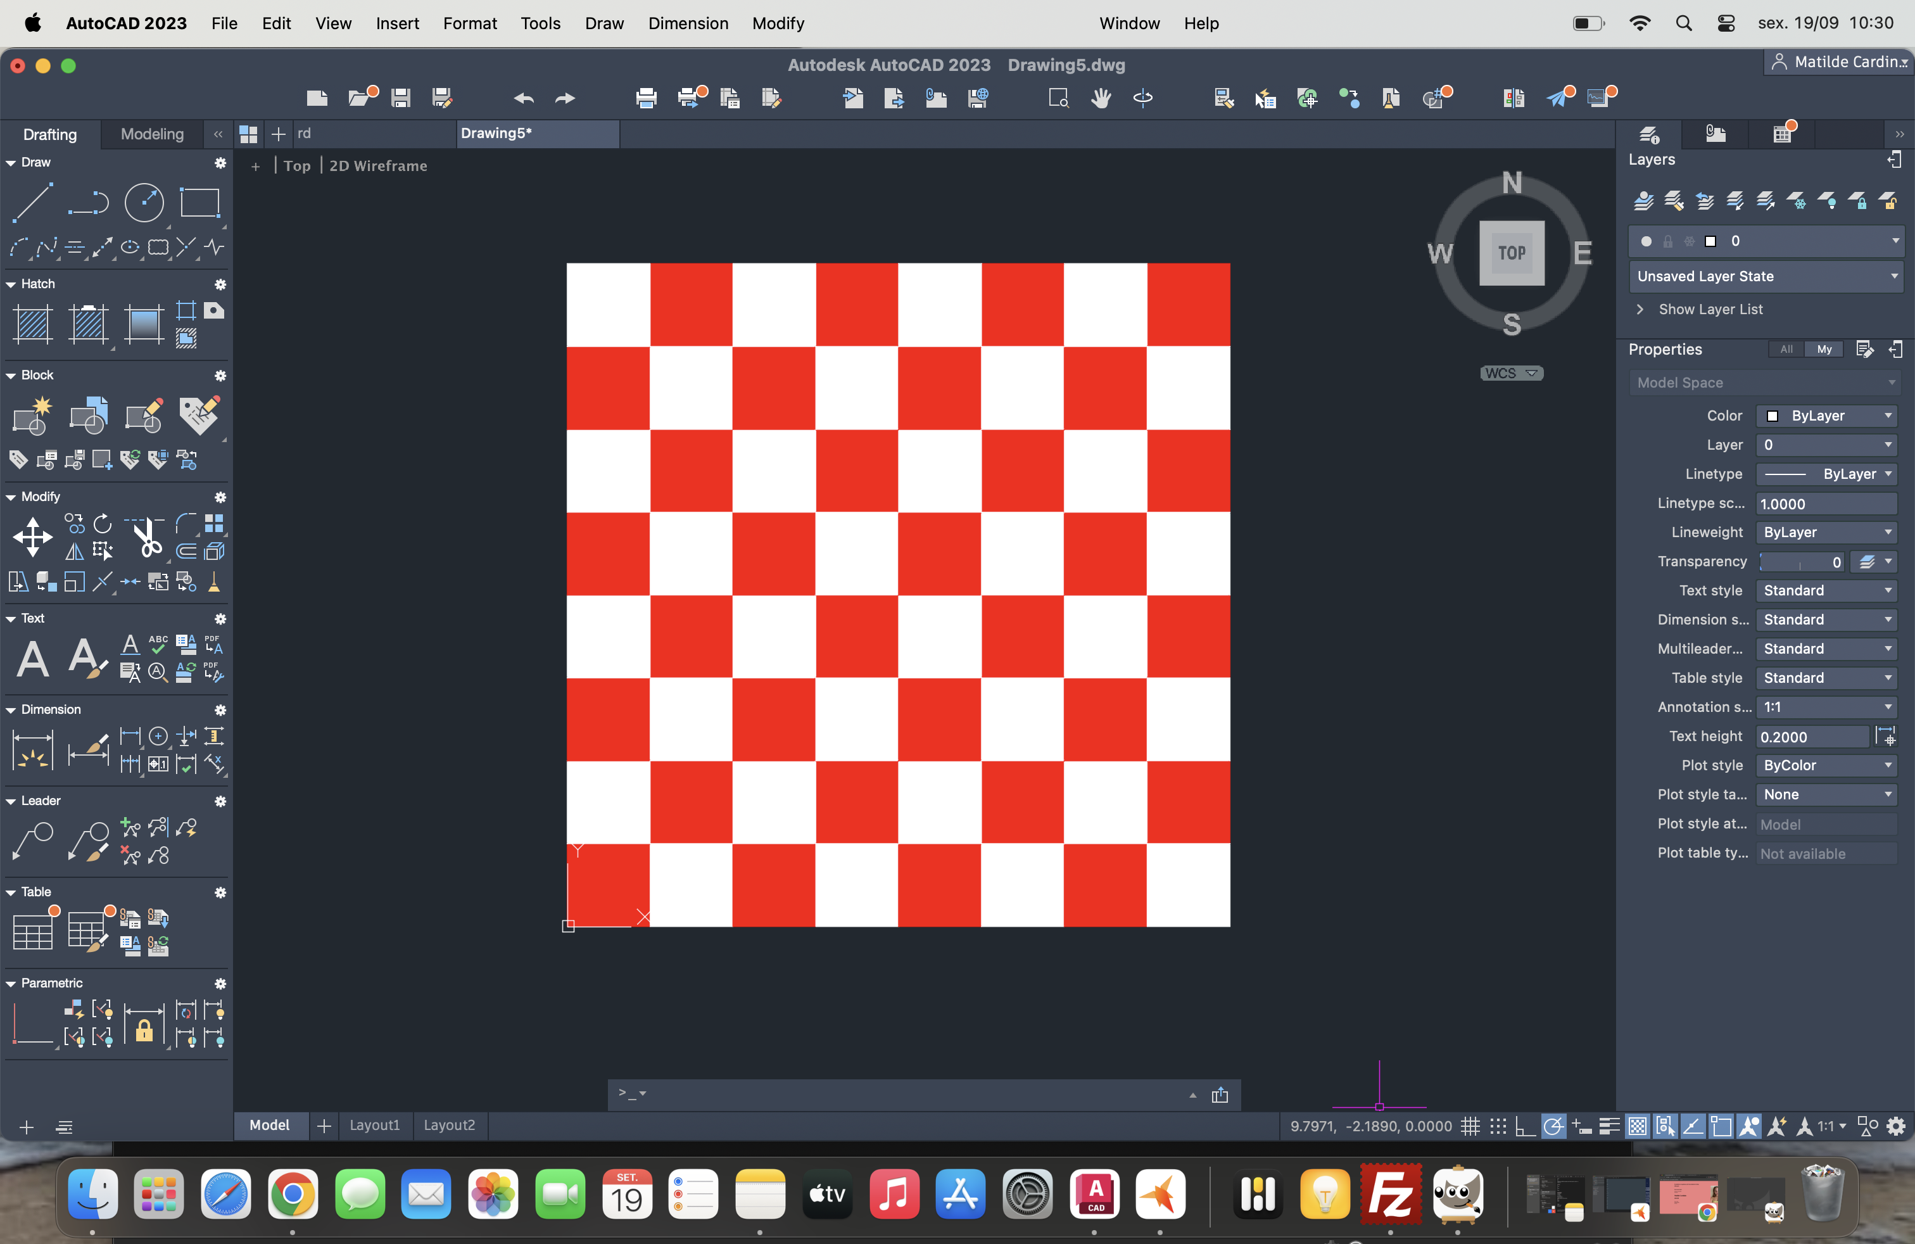Click the Modeling workspace tab
Image resolution: width=1915 pixels, height=1244 pixels.
tap(152, 134)
